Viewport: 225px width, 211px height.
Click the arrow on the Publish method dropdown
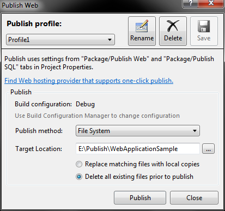194,131
